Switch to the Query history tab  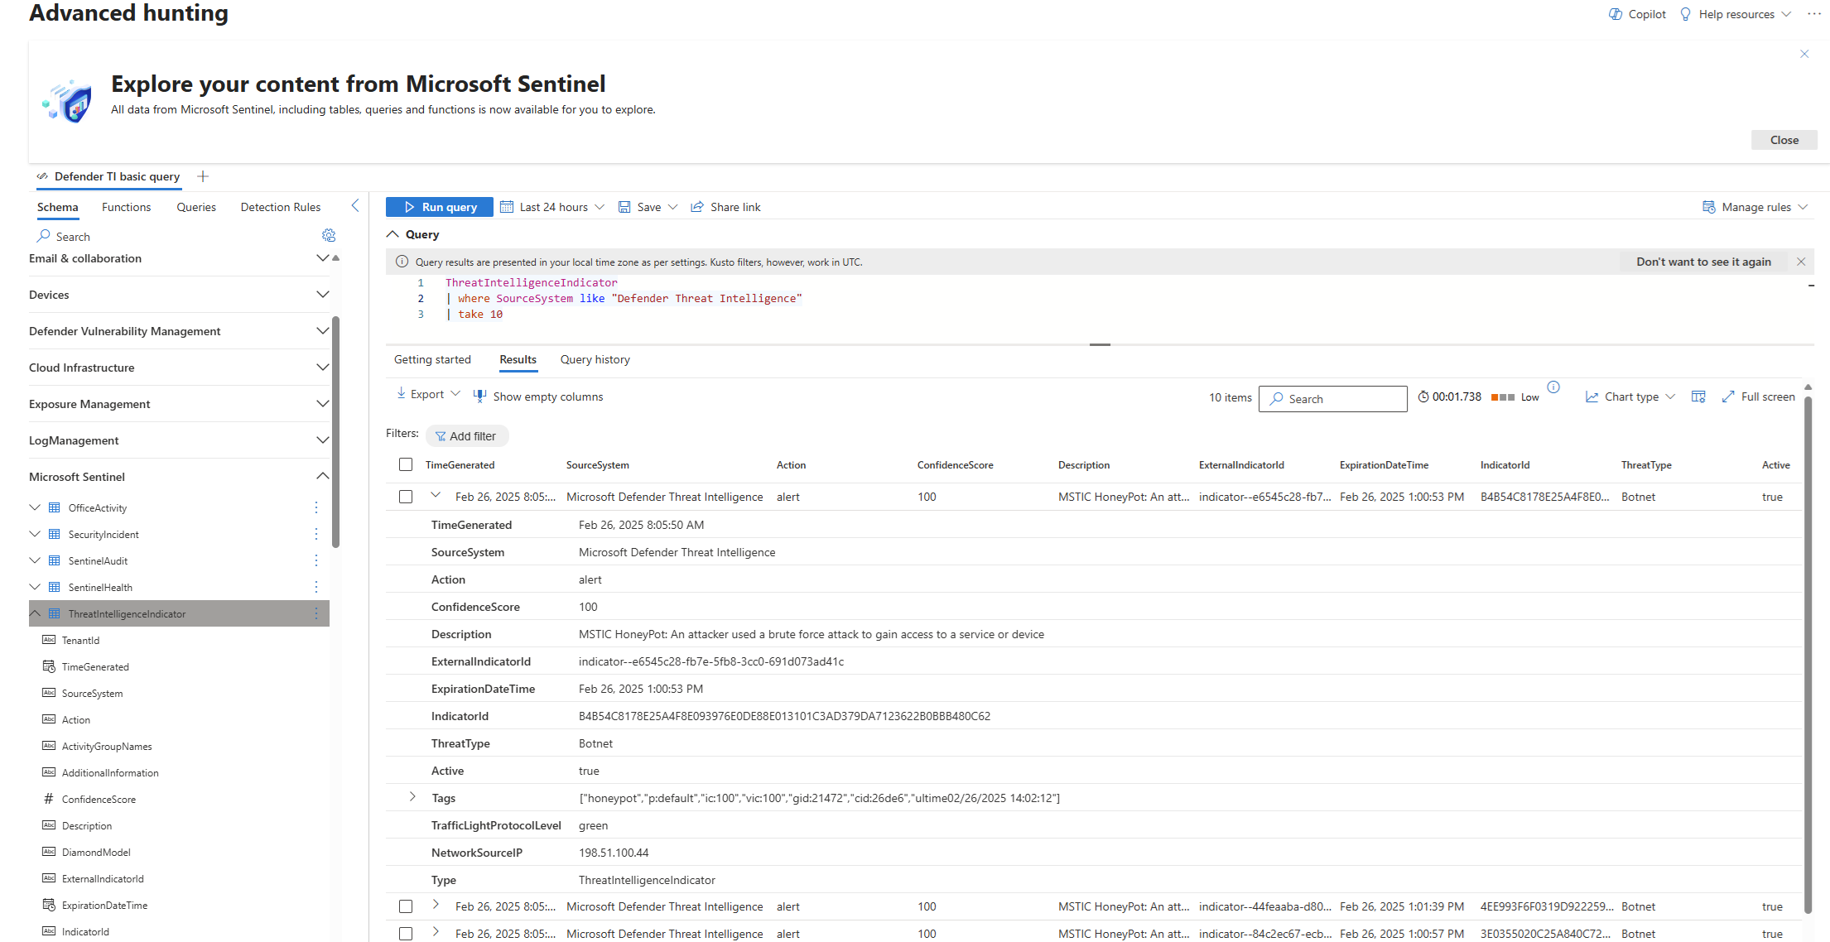595,360
